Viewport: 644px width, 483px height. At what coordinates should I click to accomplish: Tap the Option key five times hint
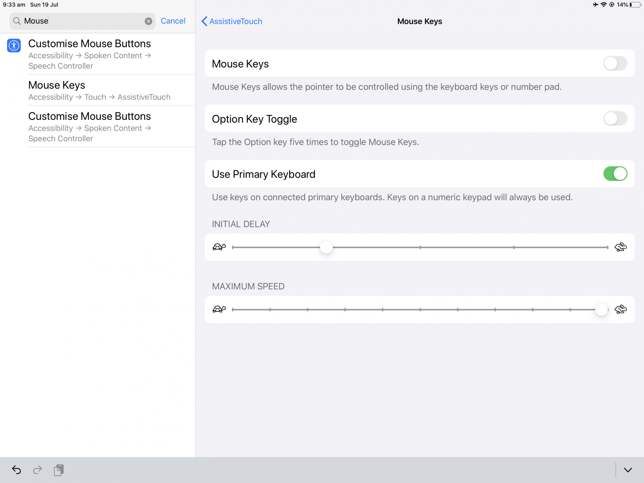316,142
